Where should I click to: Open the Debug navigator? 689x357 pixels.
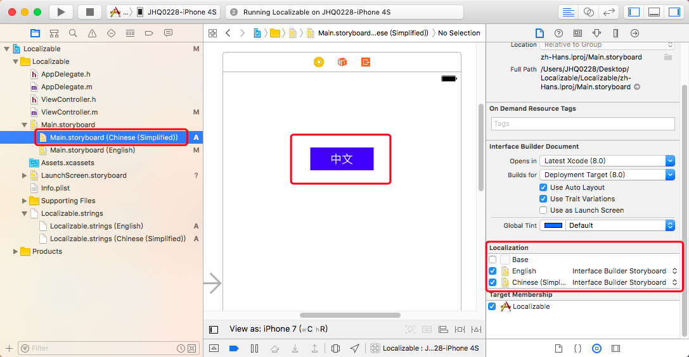pos(130,33)
